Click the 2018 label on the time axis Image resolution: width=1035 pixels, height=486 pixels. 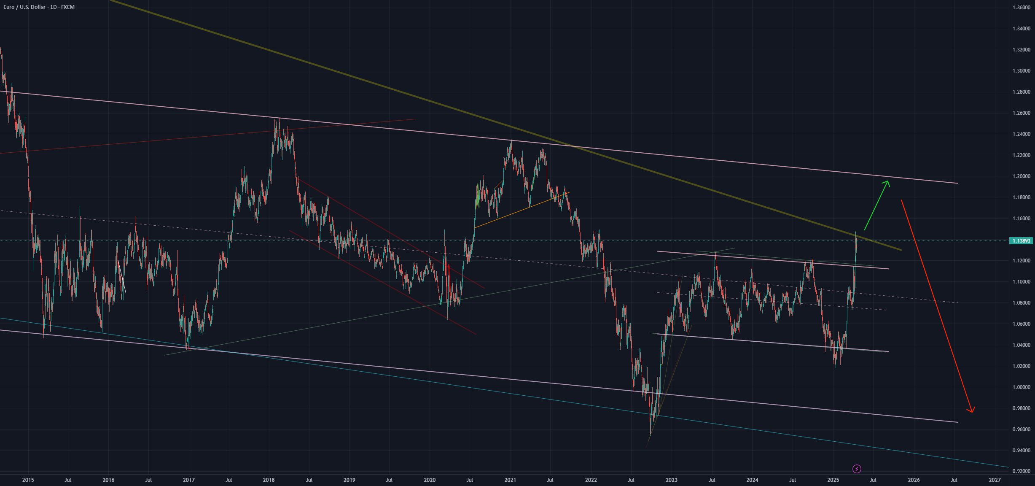pyautogui.click(x=269, y=480)
